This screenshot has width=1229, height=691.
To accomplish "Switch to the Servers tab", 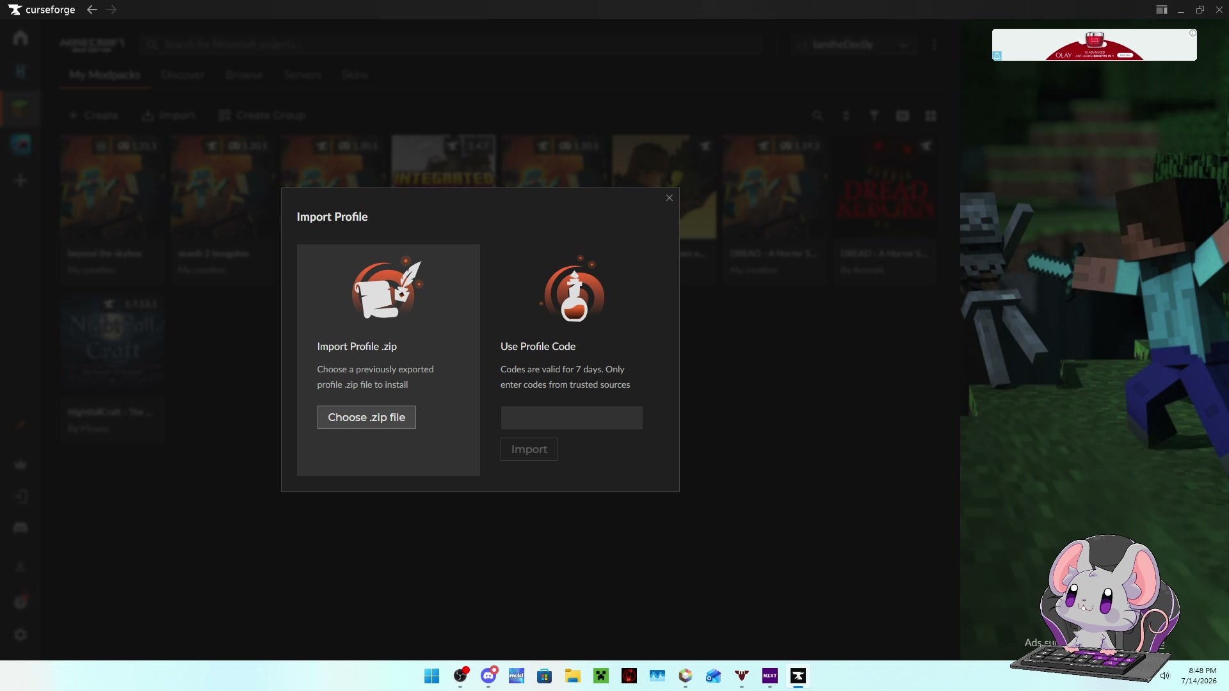I will pyautogui.click(x=302, y=75).
